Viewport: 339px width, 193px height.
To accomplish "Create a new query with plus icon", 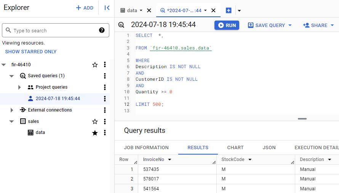I will (229, 10).
